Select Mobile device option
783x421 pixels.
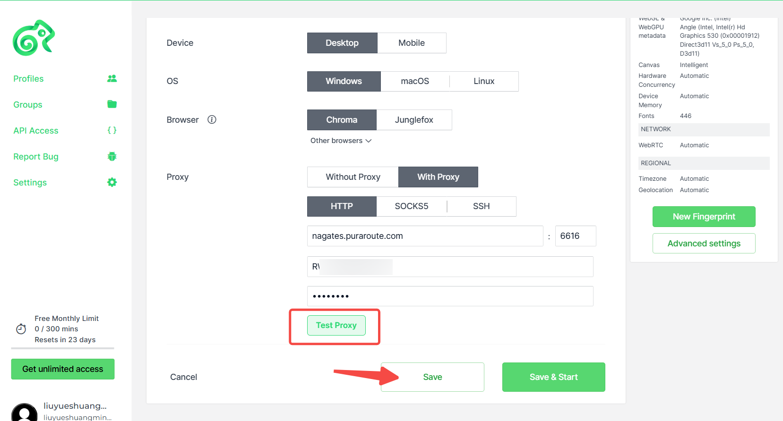click(x=412, y=43)
